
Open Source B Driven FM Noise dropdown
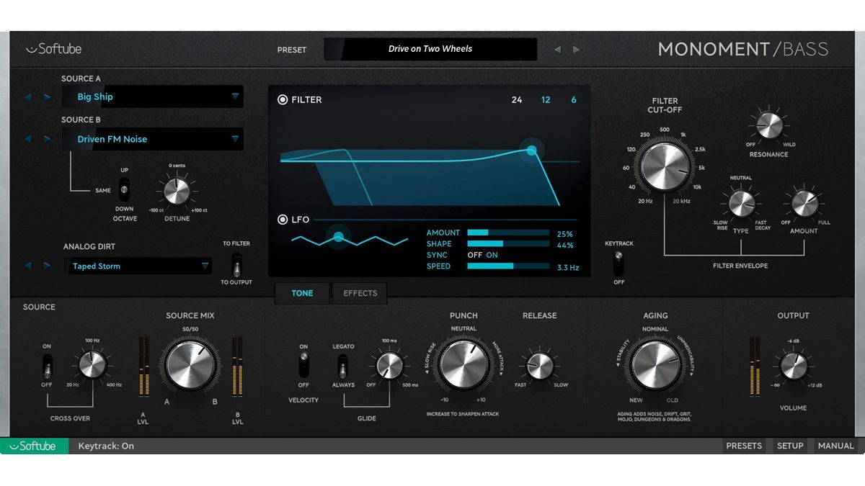(x=151, y=139)
